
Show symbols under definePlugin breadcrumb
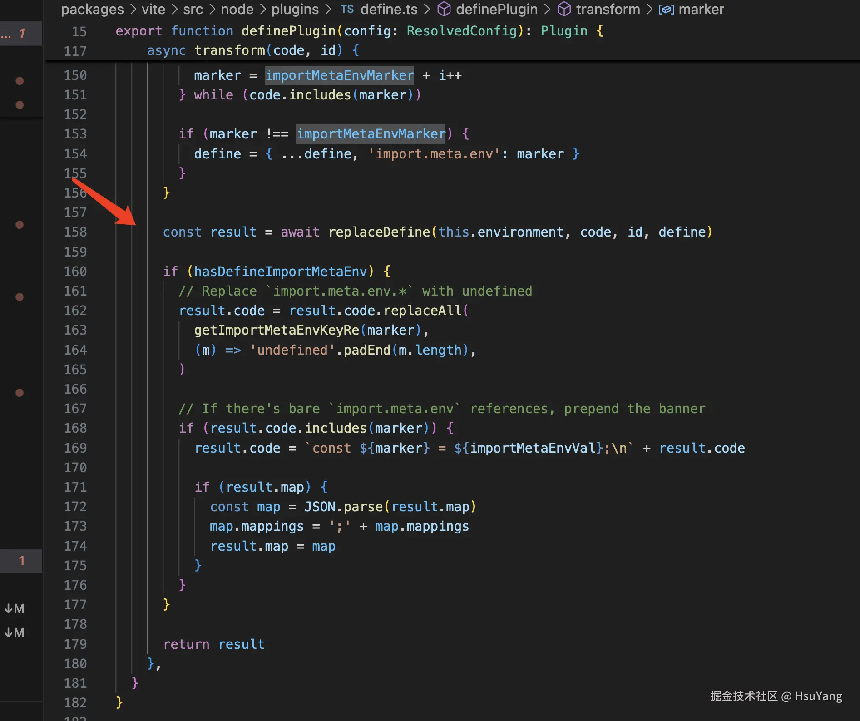(497, 9)
